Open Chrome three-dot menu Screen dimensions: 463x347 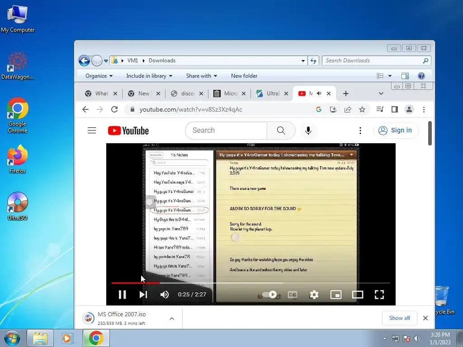click(424, 109)
